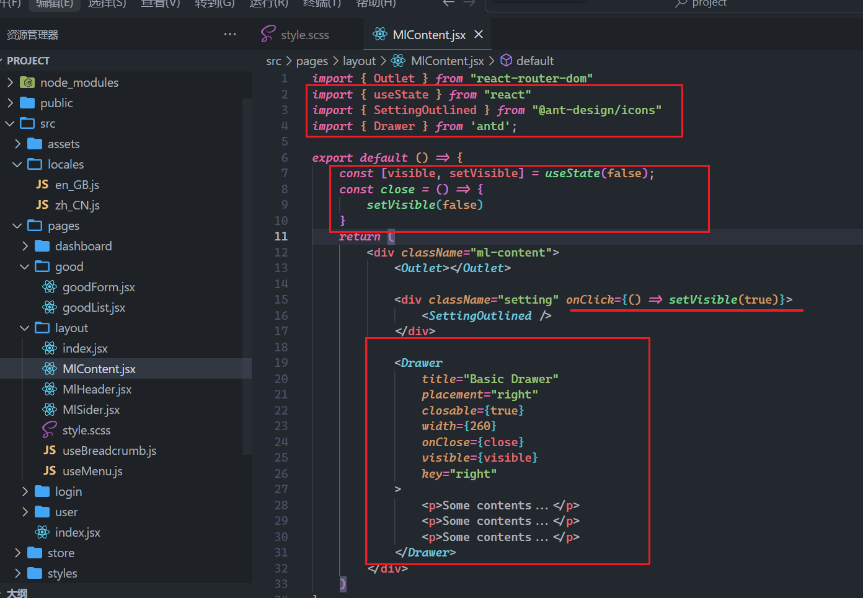Click the React icon beside goodList.jsx
Screen dimensions: 863x598
click(x=50, y=307)
